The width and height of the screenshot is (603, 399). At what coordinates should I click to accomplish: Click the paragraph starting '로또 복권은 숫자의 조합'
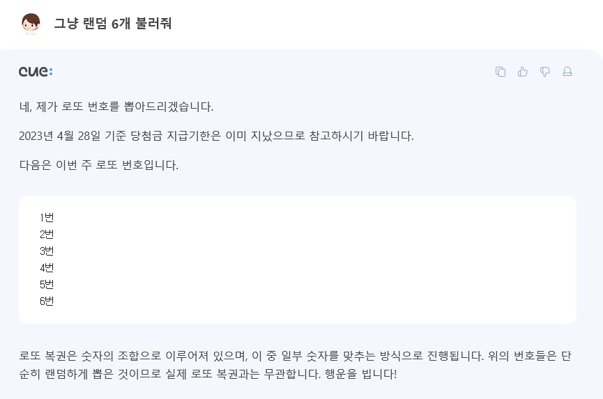(295, 365)
